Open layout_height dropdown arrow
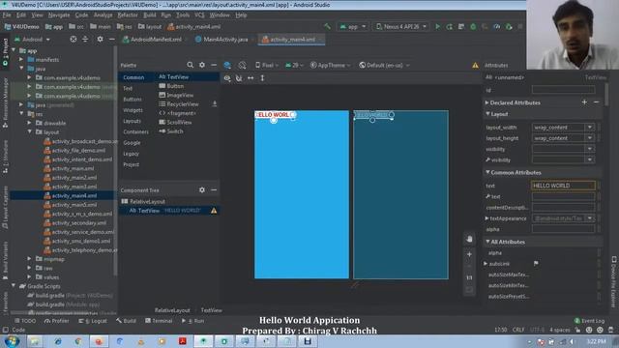The width and height of the screenshot is (619, 348). pos(590,138)
